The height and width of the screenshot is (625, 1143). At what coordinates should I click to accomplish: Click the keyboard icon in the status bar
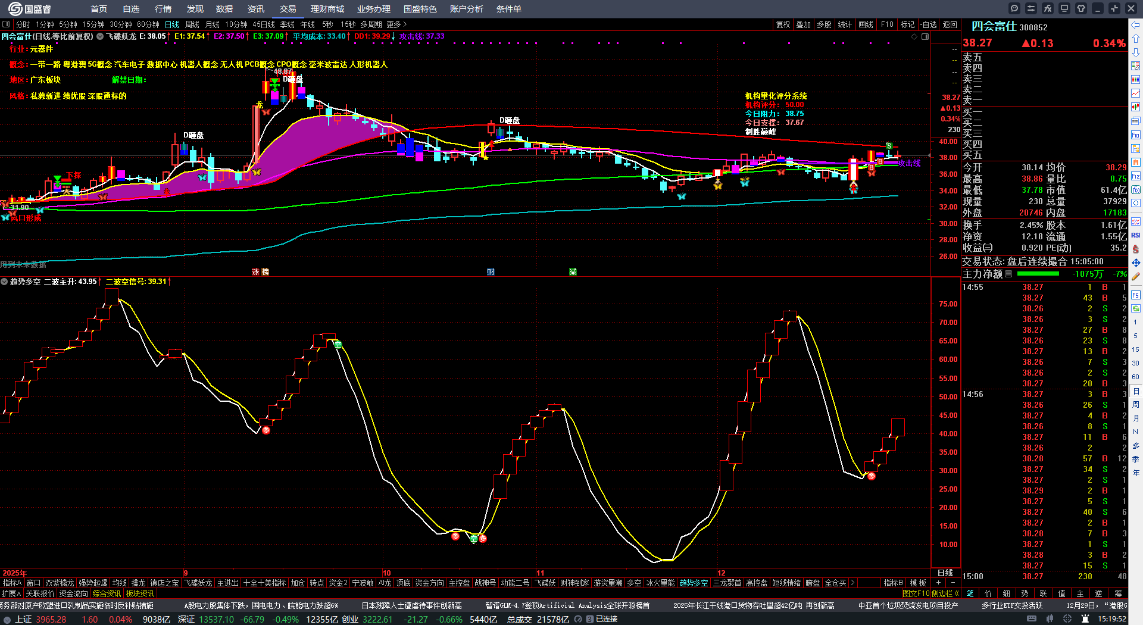[x=1032, y=619]
